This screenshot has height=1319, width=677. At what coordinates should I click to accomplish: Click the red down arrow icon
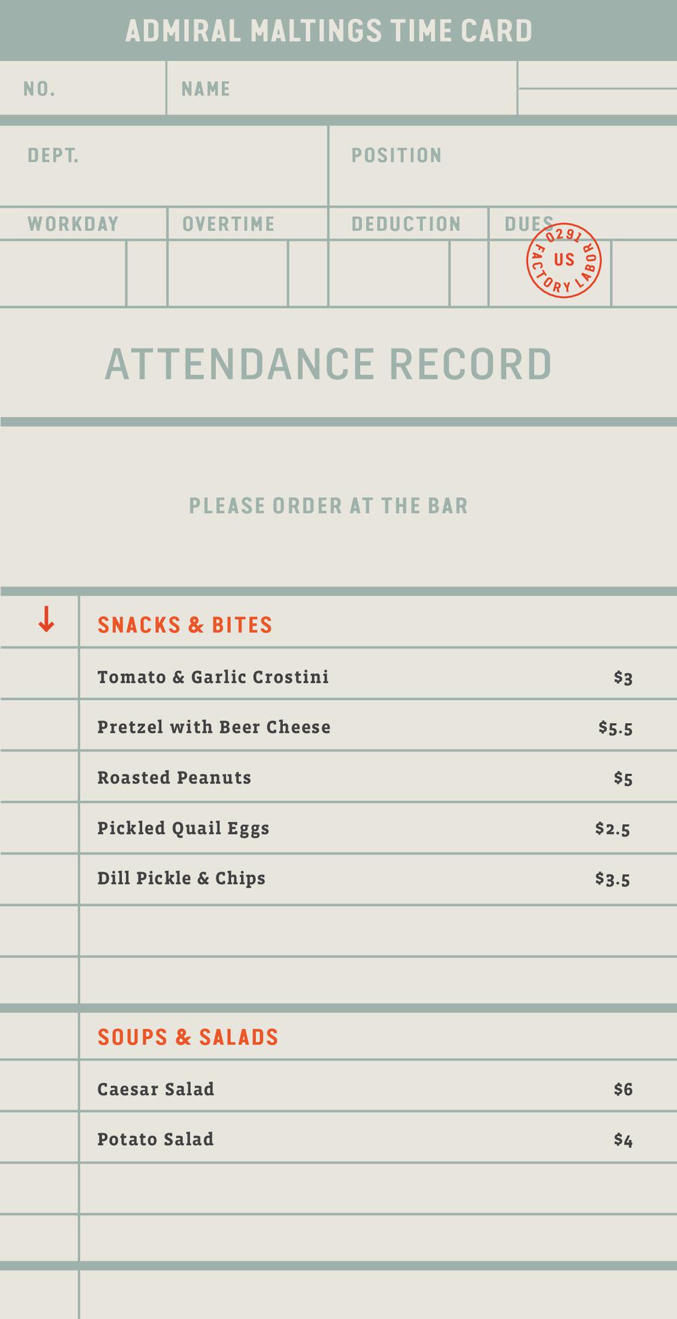[x=46, y=620]
